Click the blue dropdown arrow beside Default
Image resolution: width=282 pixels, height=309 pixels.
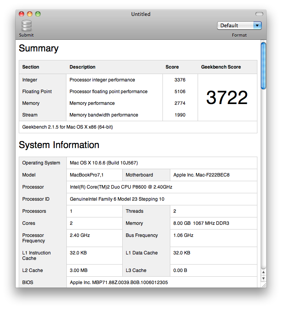257,26
